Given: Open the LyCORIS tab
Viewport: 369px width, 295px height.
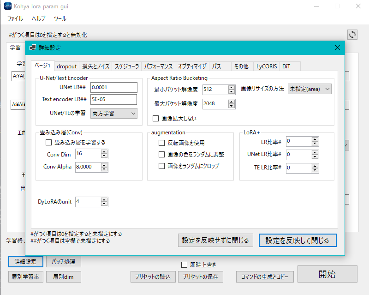Looking at the screenshot, I should [x=267, y=66].
